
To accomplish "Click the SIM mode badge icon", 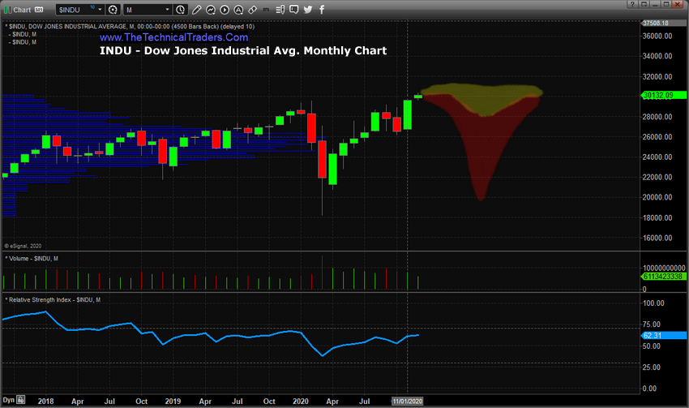I will point(39,10).
